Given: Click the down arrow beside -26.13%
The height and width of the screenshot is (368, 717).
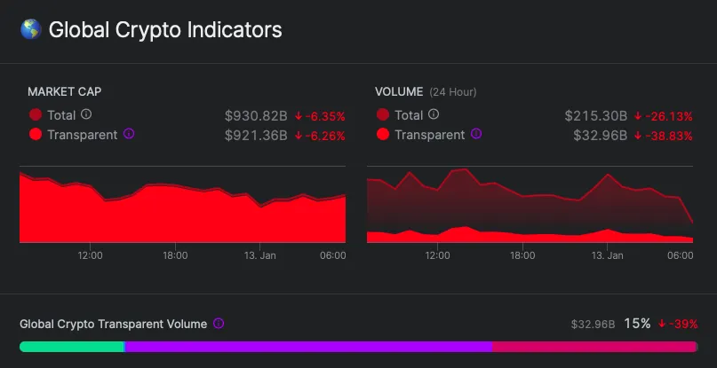Looking at the screenshot, I should (x=638, y=116).
